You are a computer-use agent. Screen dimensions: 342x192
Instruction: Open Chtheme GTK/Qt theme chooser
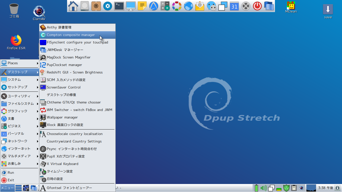point(77,102)
